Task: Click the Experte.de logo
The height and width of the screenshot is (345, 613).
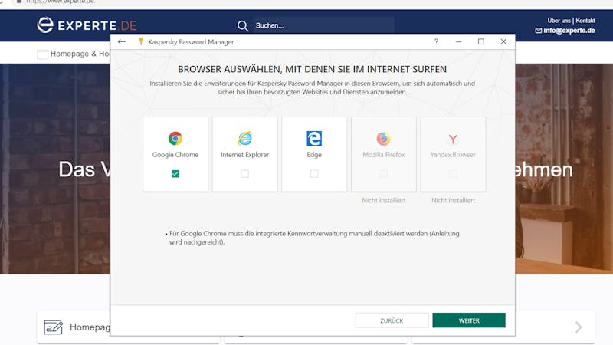Action: [x=87, y=25]
